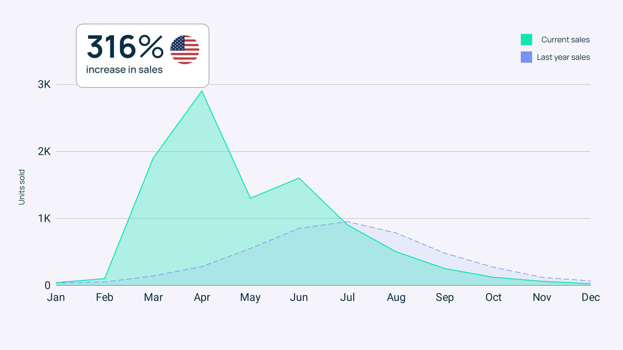Click the 2K y-axis label
Viewport: 623px width, 350px height.
point(44,151)
